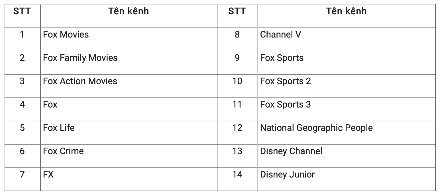
Task: Click the Fox Sports 3 text
Action: coord(285,105)
